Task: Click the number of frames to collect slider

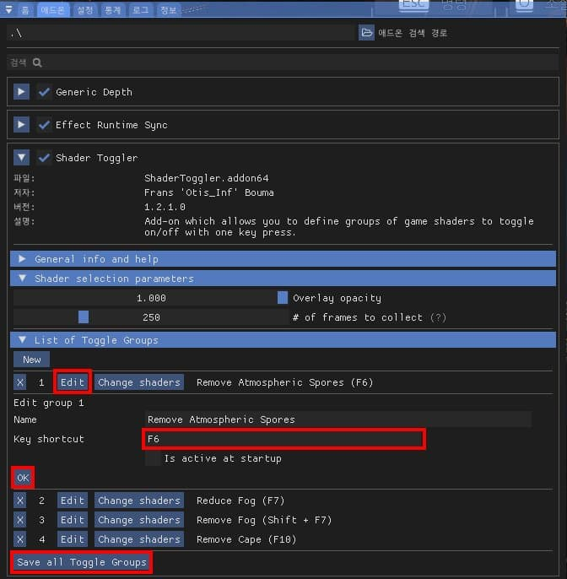Action: (x=151, y=317)
